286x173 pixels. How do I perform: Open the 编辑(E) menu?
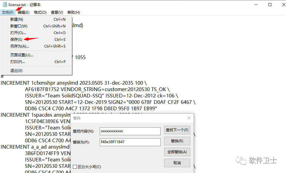click(x=23, y=12)
